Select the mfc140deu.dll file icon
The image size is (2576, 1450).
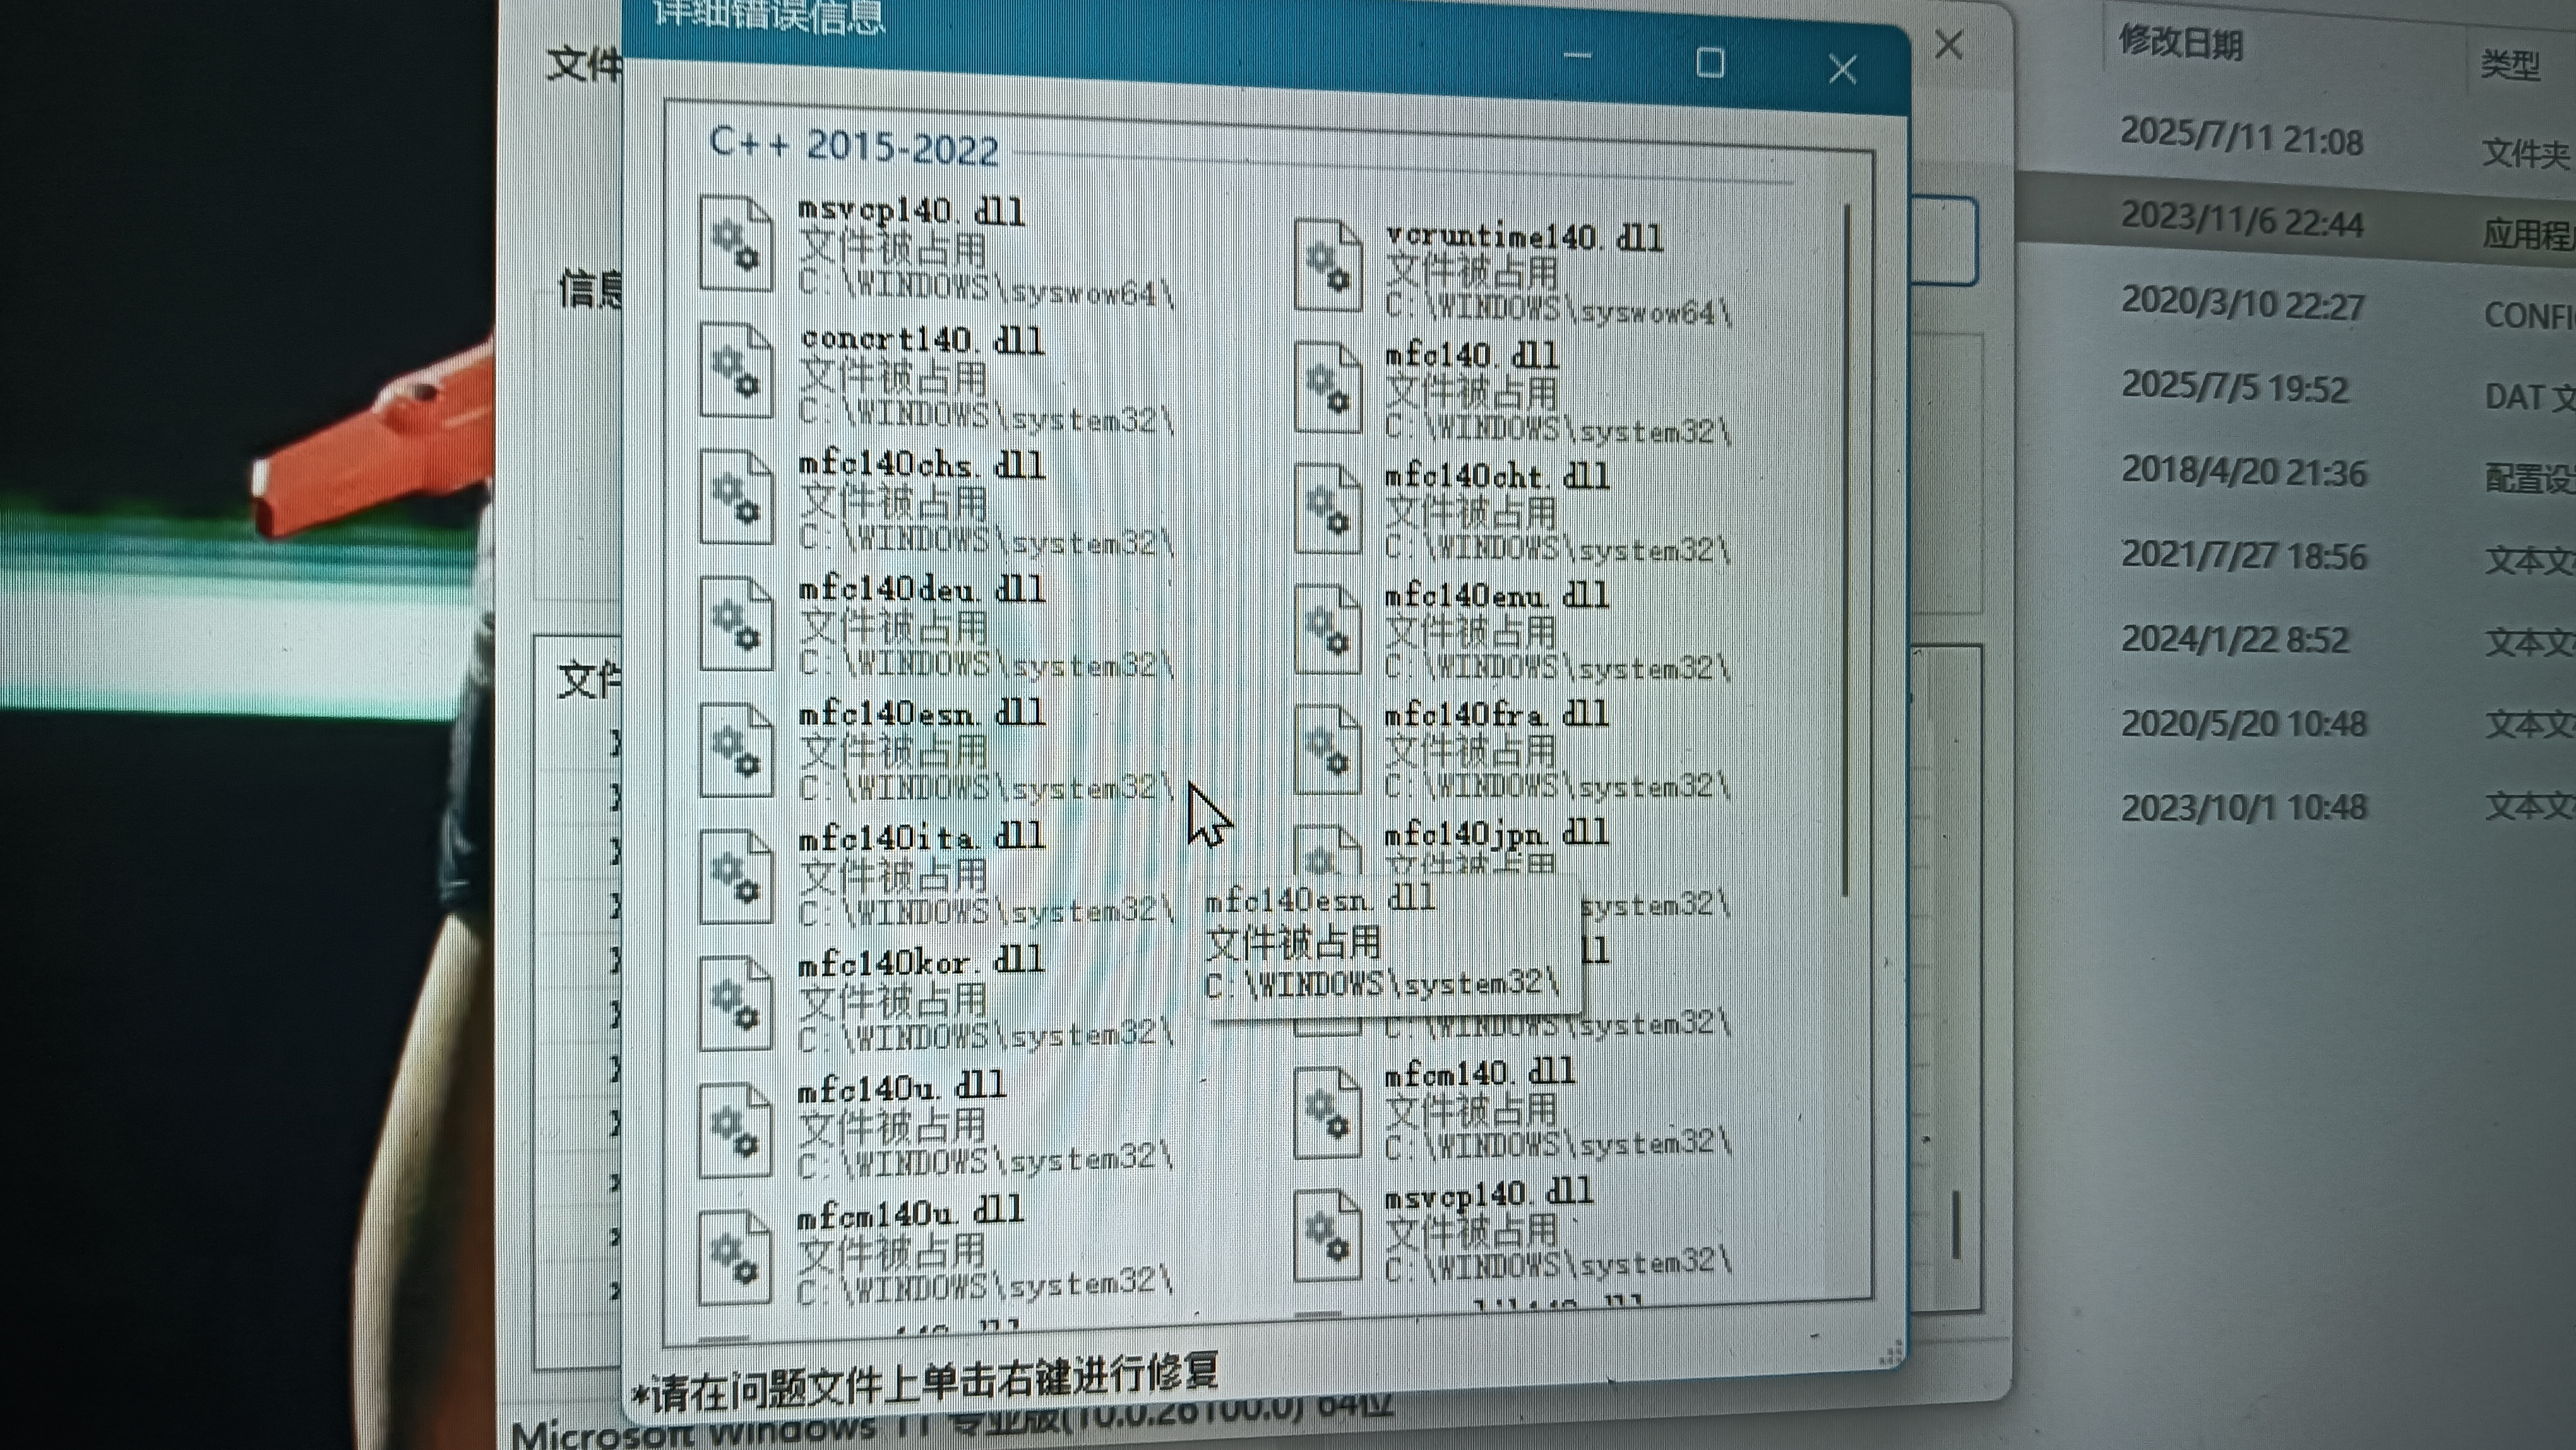736,624
